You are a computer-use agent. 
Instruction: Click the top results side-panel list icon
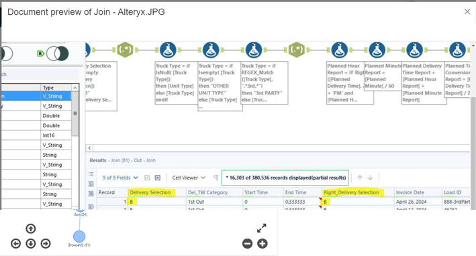click(91, 174)
